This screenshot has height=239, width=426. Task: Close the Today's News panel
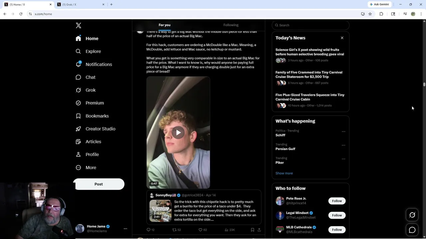click(342, 38)
